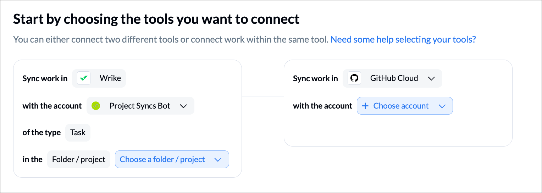Click the chevron in Choose account
This screenshot has height=193, width=542.
coord(442,106)
